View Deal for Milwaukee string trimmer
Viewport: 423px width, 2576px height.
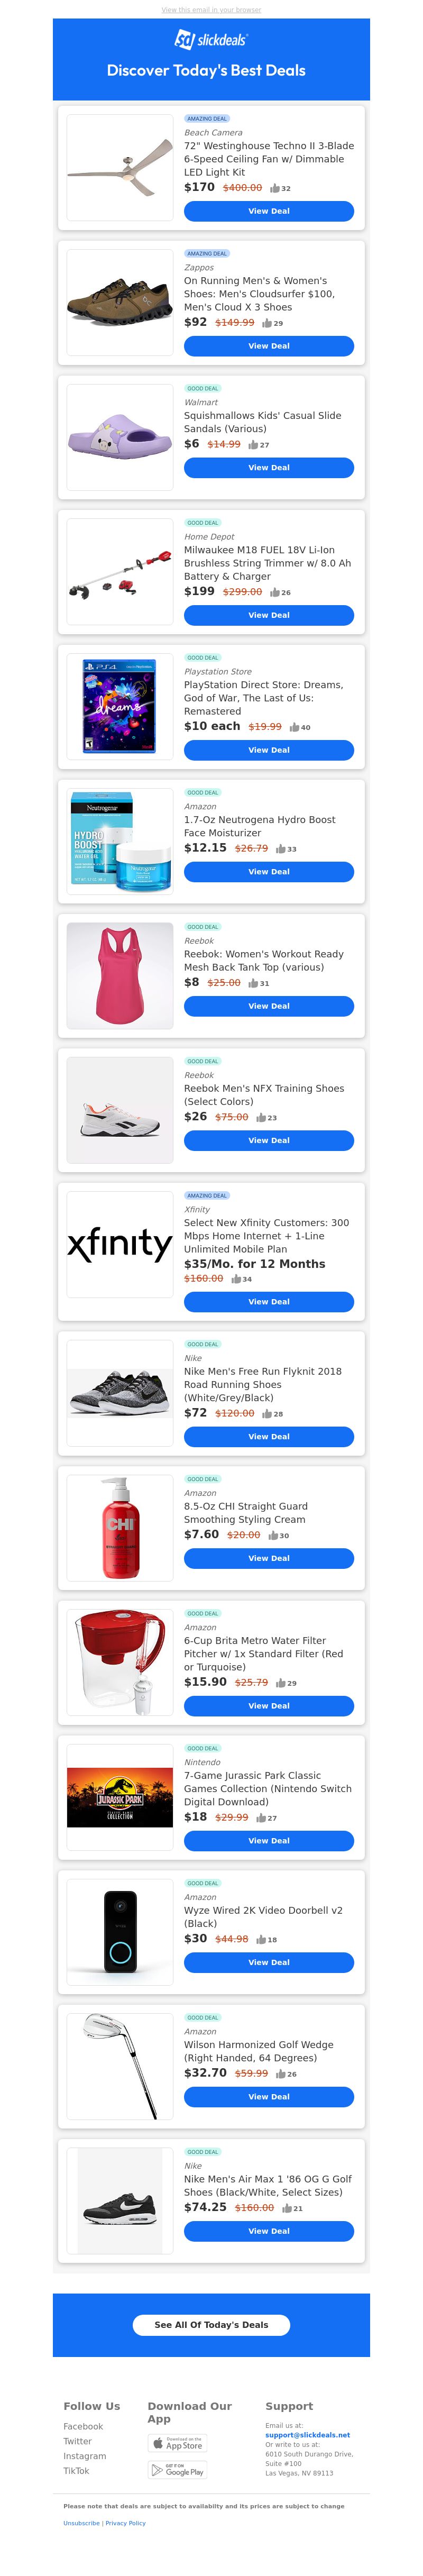269,615
